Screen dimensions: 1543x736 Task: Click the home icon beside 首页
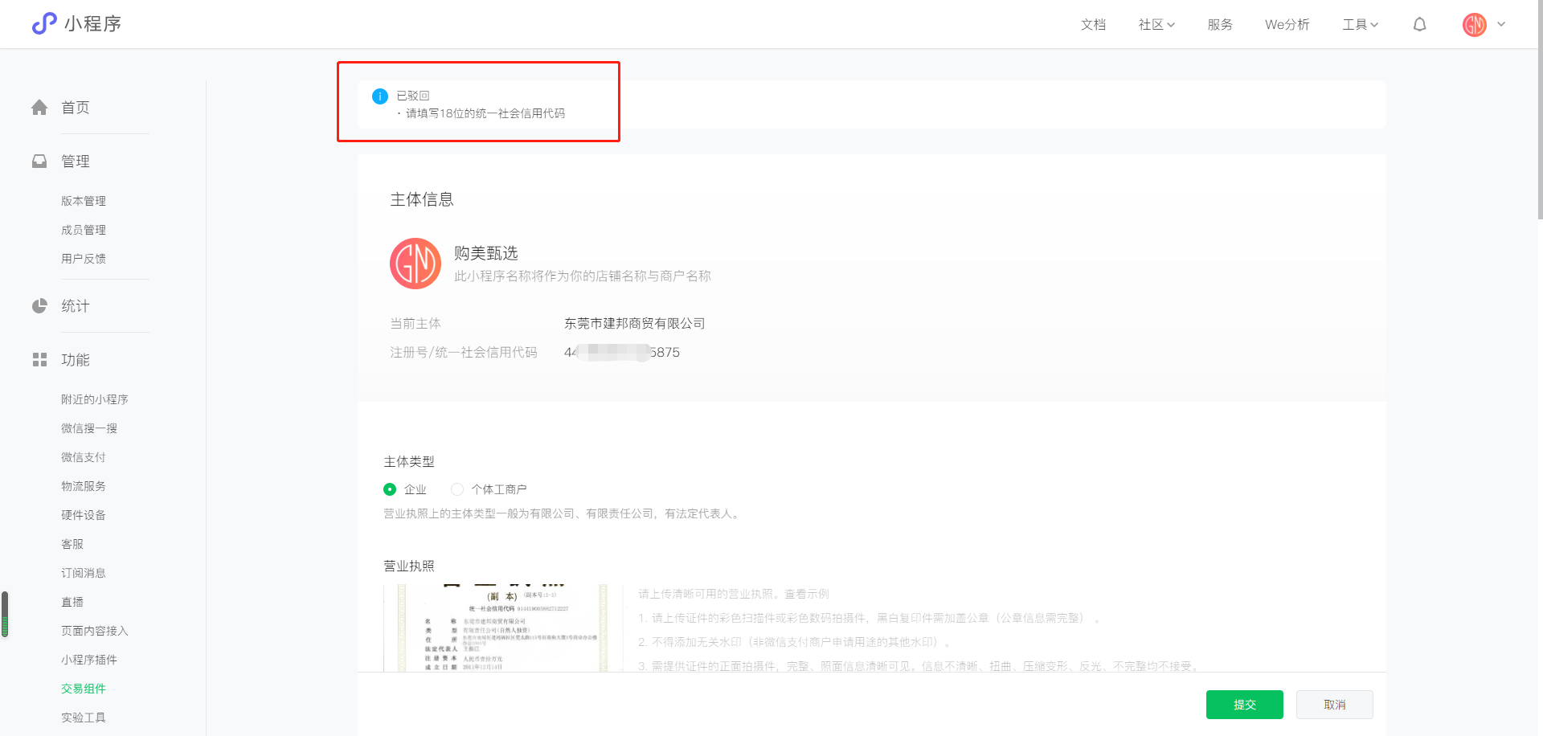(x=39, y=107)
